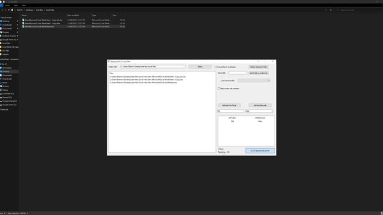This screenshot has width=383, height=215.
Task: Open Music under This PC
Action: tap(5, 82)
